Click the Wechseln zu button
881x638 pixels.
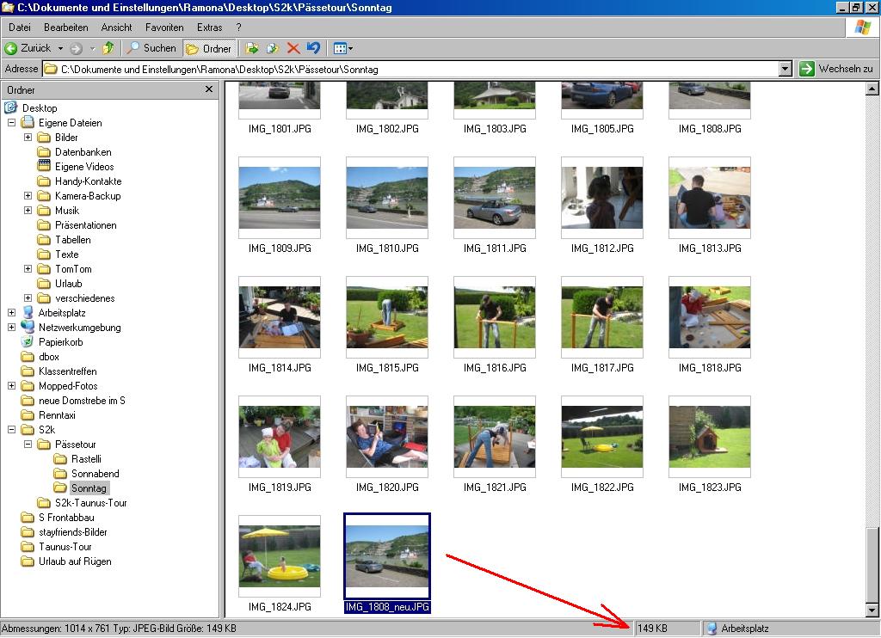tap(835, 70)
